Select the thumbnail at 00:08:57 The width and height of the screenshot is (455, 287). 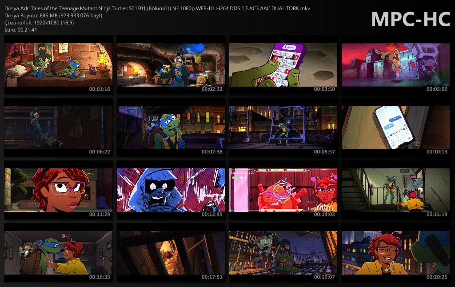[283, 128]
